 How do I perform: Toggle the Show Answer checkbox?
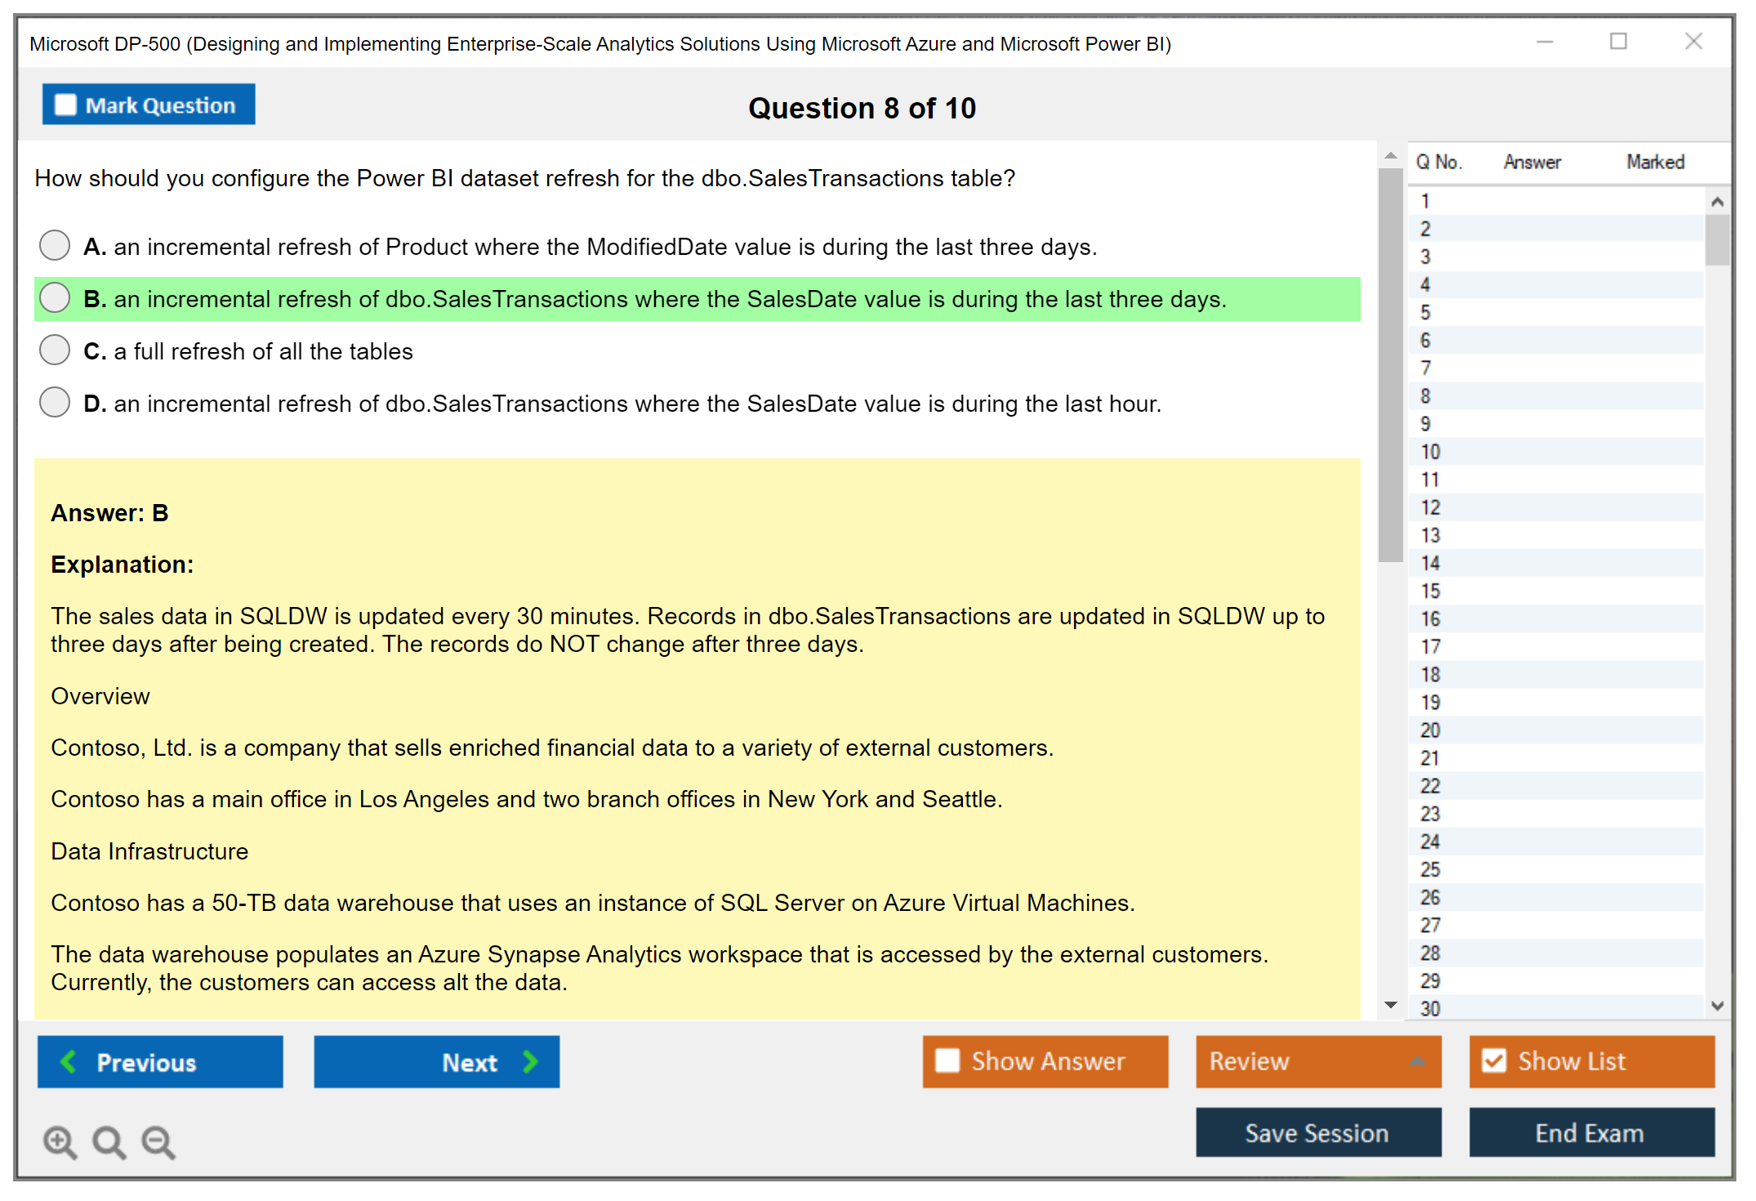point(947,1060)
